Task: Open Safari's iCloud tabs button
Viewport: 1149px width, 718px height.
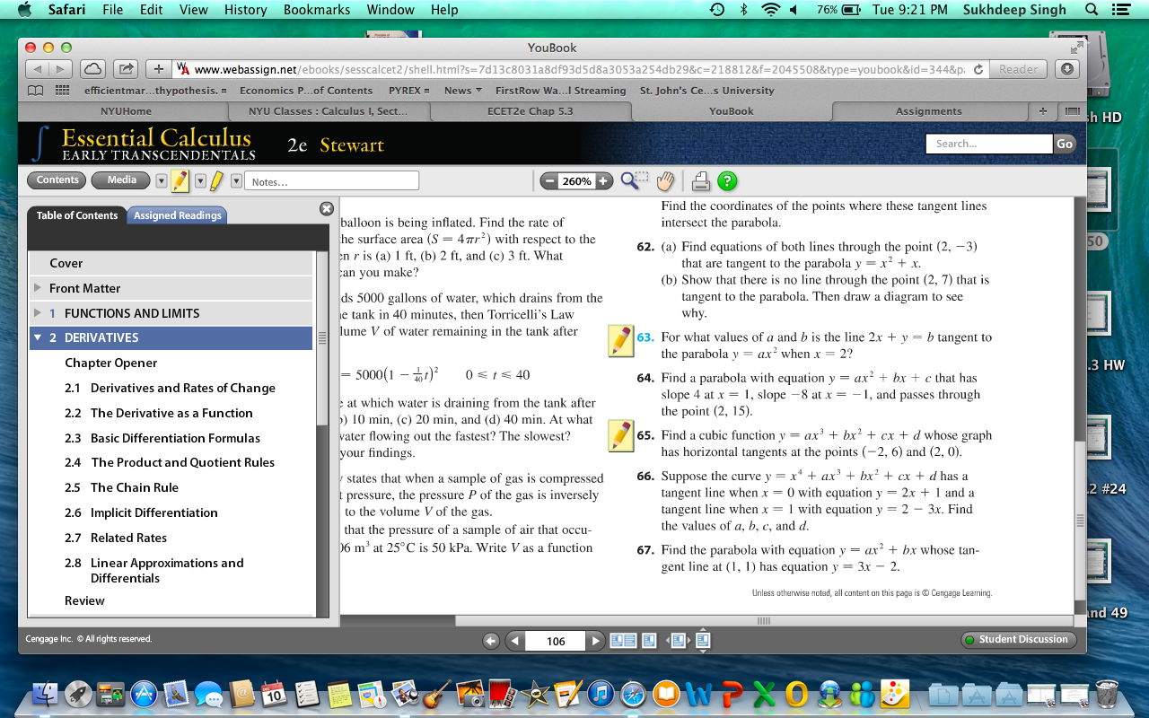Action: [x=92, y=69]
